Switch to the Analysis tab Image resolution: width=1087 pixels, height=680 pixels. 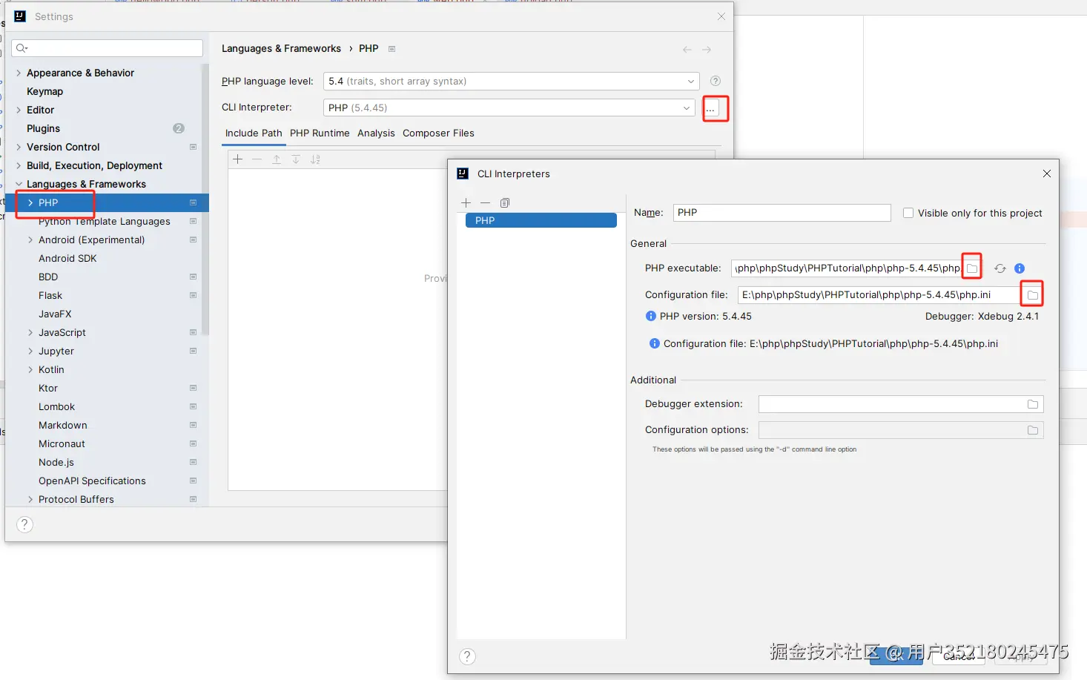point(376,133)
